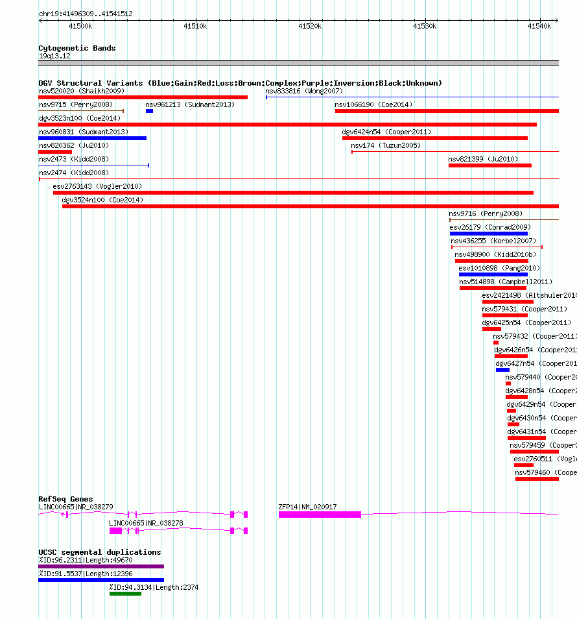
Task: Click esv2763143 (Vogler2010) label
Action: click(x=97, y=186)
